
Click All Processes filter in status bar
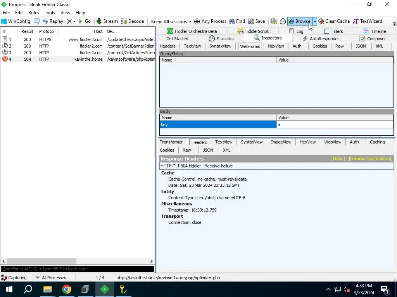click(x=51, y=278)
